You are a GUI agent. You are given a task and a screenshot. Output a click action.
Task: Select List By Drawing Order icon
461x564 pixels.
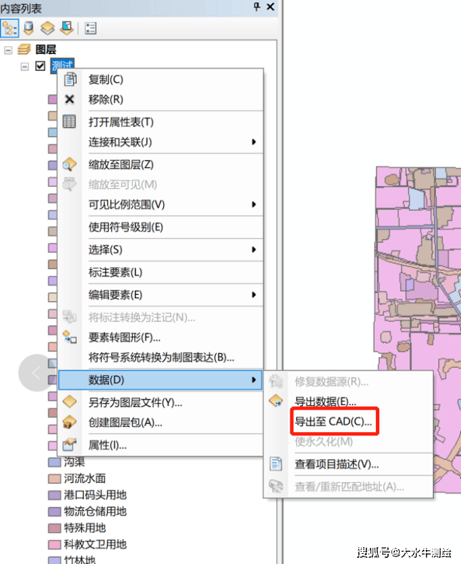pyautogui.click(x=9, y=28)
